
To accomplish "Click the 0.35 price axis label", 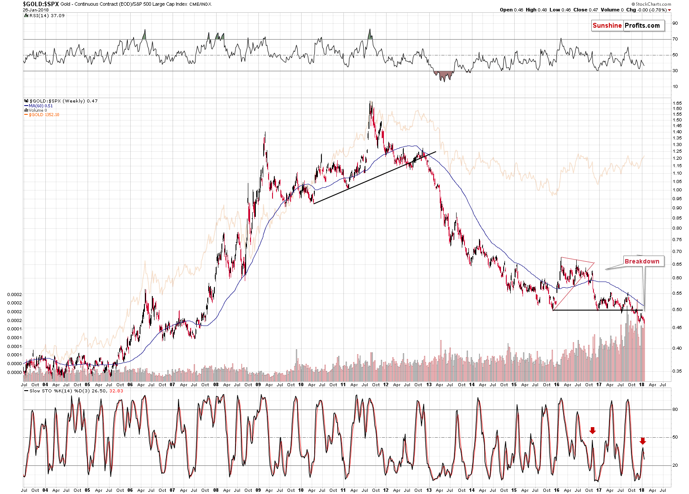I will [x=677, y=371].
